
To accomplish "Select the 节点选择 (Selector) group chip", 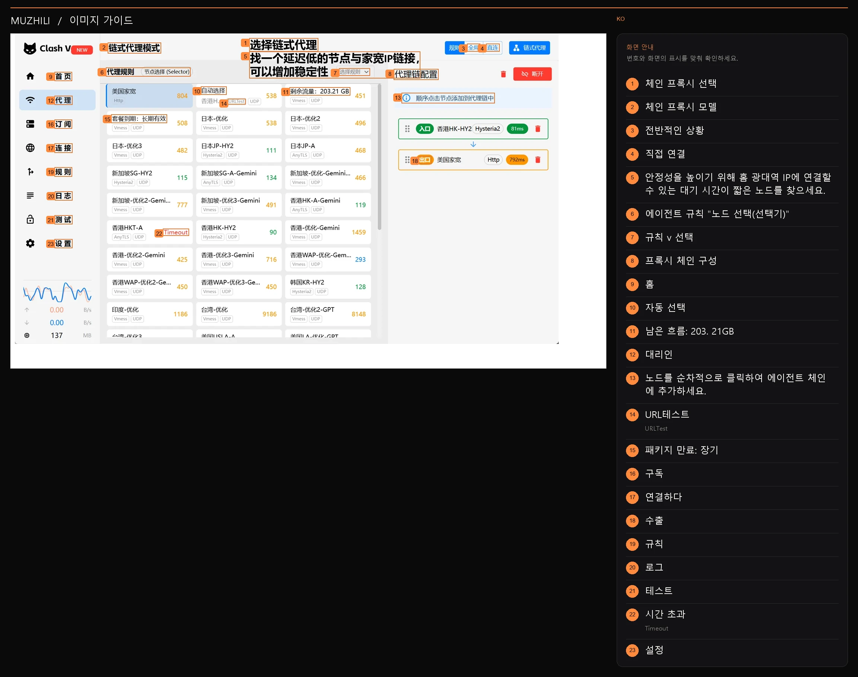I will [x=166, y=72].
